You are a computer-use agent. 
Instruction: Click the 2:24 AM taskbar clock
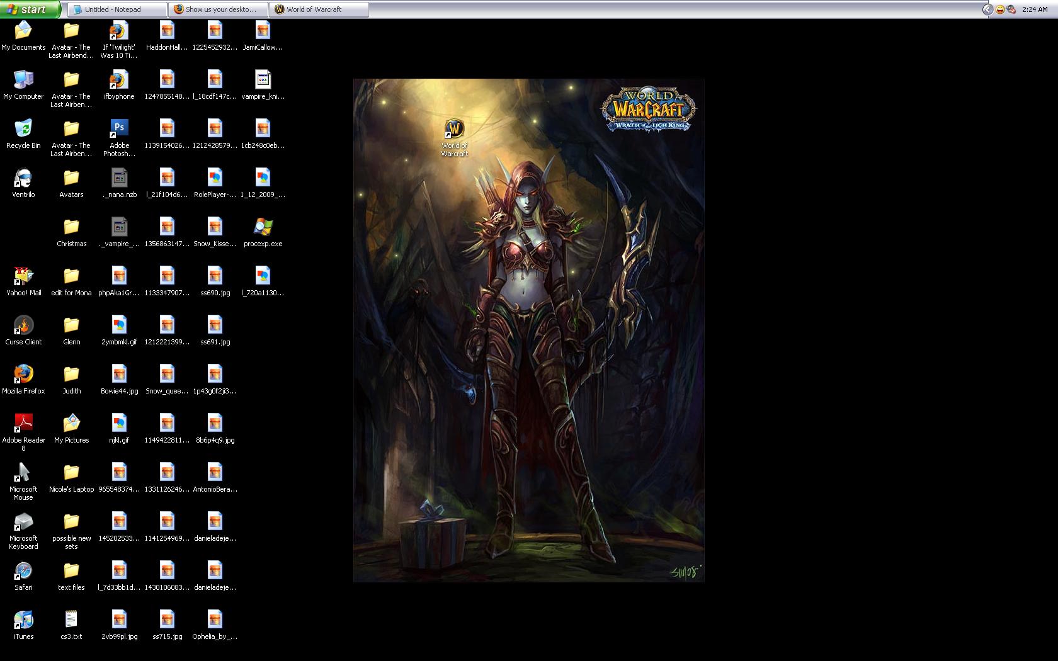tap(1035, 9)
